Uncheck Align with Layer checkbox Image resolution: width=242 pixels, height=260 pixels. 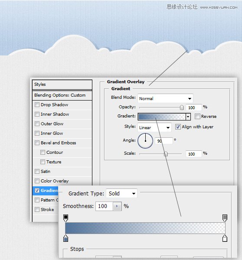[178, 127]
